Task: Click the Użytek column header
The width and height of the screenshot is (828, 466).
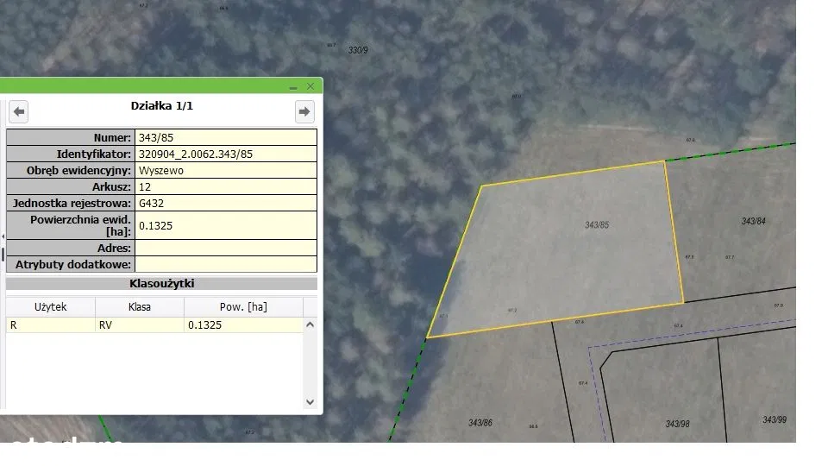Action: [50, 306]
